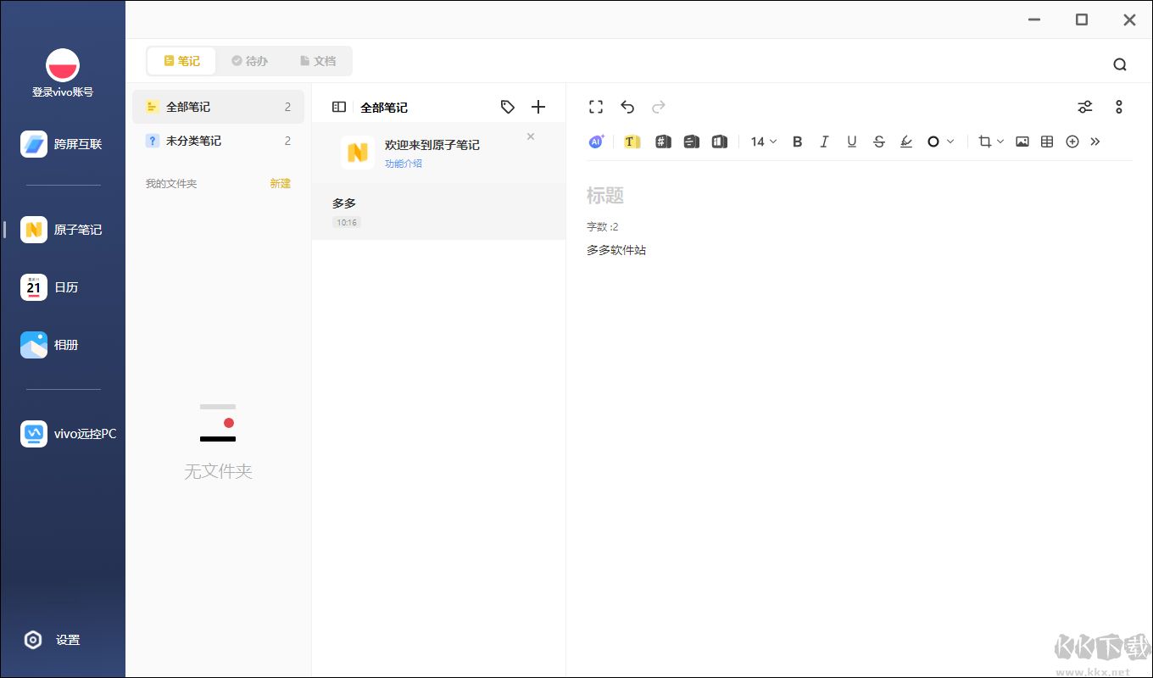Image resolution: width=1153 pixels, height=678 pixels.
Task: Open vivo远控PC in the sidebar
Action: [x=69, y=434]
